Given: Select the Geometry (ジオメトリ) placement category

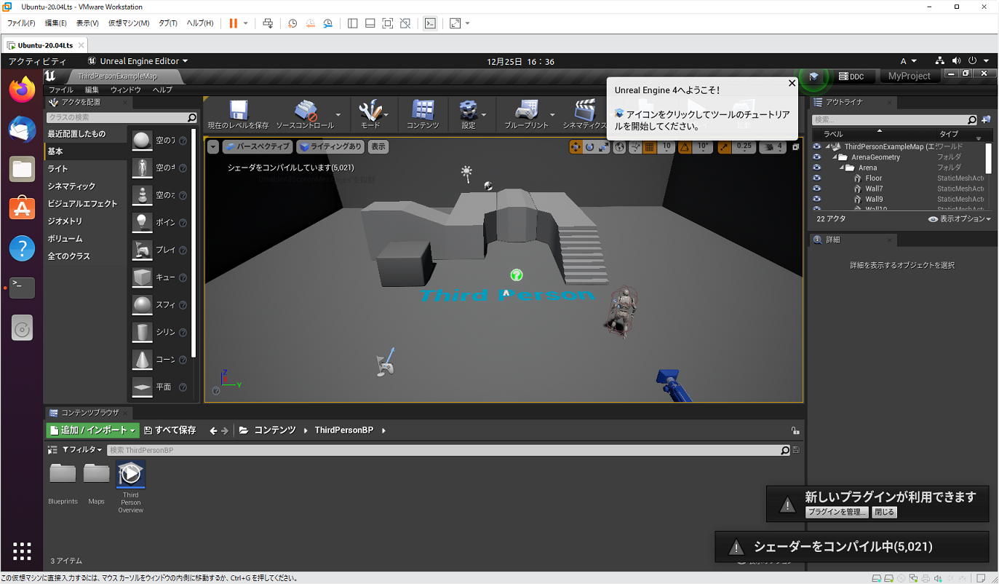Looking at the screenshot, I should point(65,221).
